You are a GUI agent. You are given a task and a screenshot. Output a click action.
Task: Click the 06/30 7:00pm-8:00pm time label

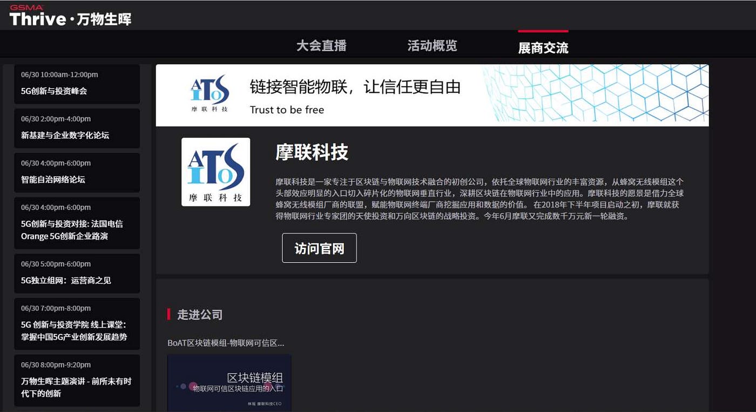[x=56, y=308]
